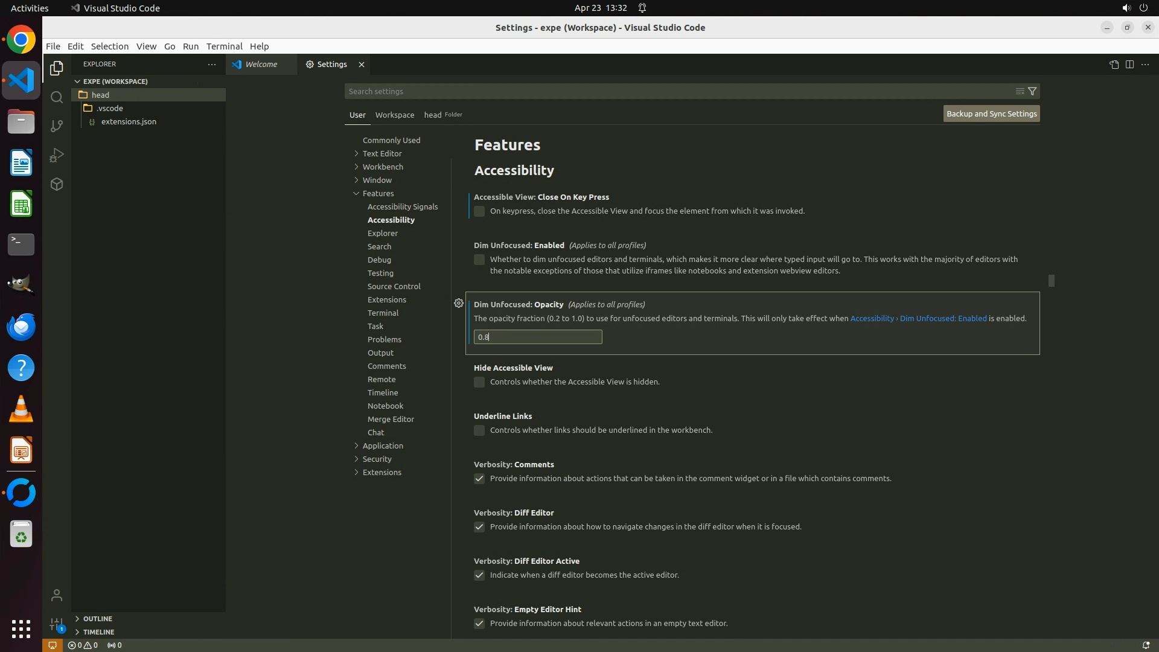Click the filter settings funnel icon
This screenshot has width=1159, height=652.
point(1032,91)
